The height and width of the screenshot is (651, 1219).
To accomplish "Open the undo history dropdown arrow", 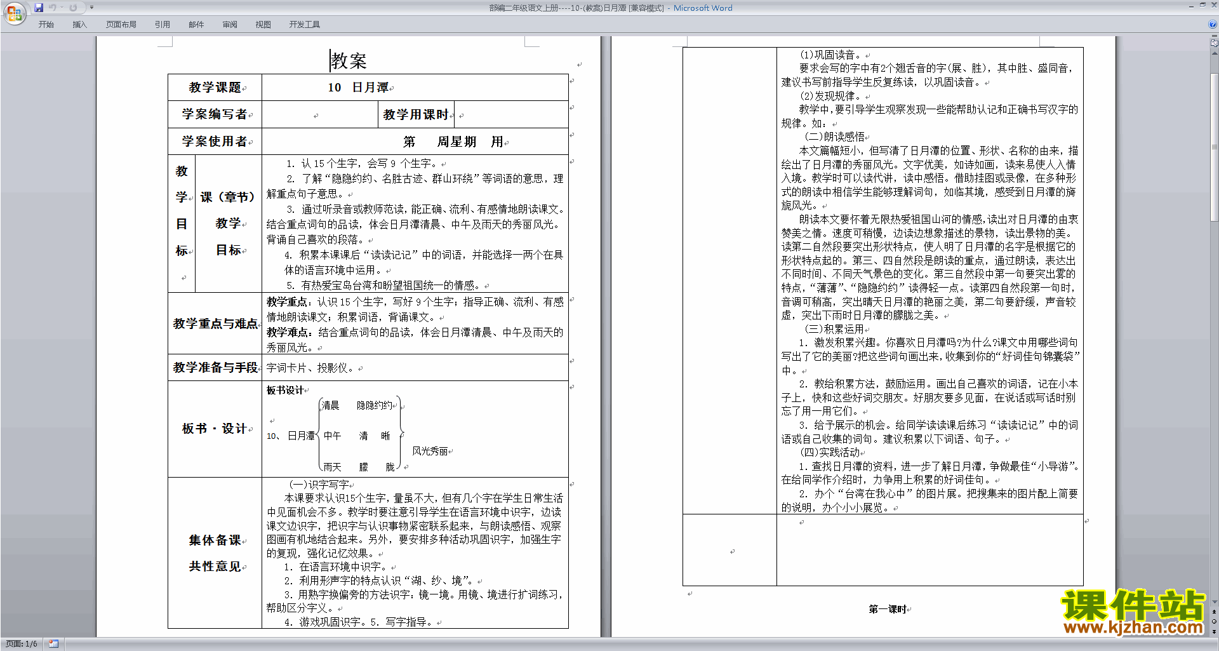I will pyautogui.click(x=62, y=8).
